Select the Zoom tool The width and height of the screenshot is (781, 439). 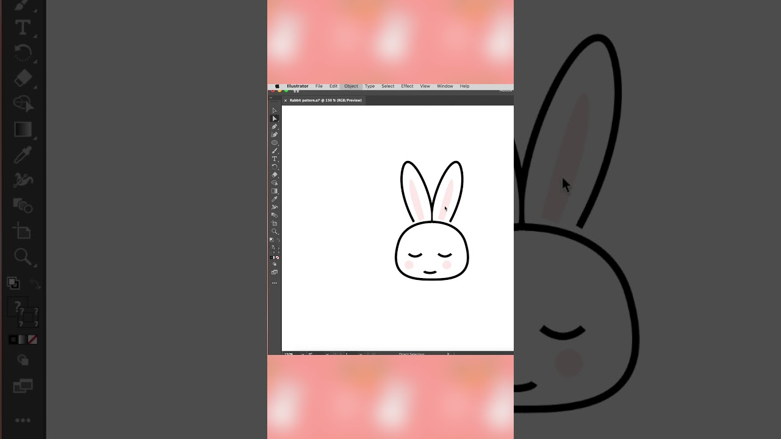point(275,232)
